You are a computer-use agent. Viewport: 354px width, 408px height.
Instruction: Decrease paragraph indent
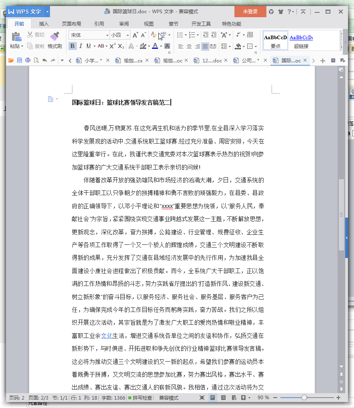[206, 35]
